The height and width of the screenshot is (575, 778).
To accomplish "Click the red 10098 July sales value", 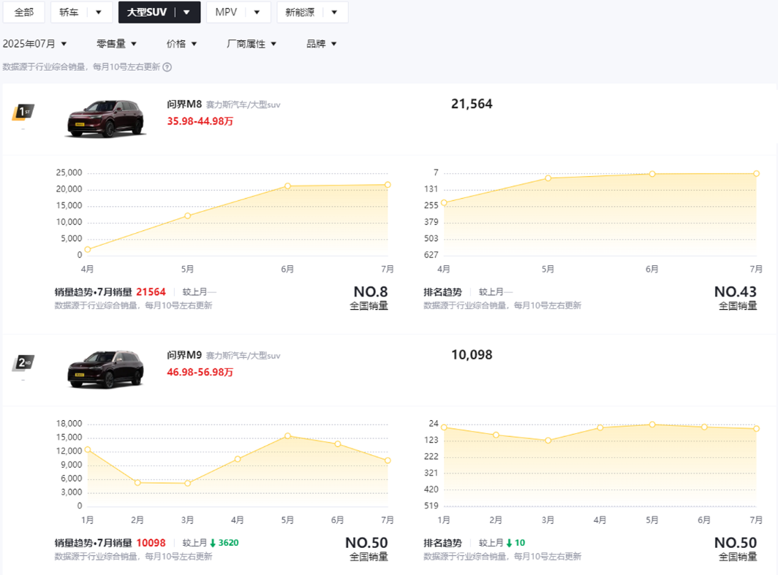I will coord(151,544).
